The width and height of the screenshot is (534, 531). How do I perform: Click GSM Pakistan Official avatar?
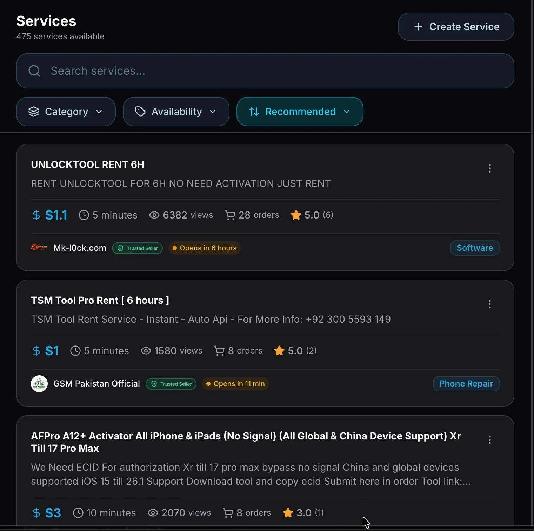coord(39,384)
